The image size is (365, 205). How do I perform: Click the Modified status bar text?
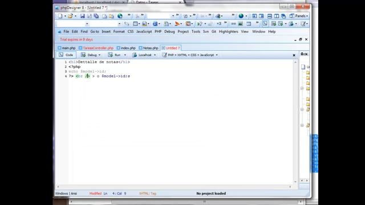95,194
